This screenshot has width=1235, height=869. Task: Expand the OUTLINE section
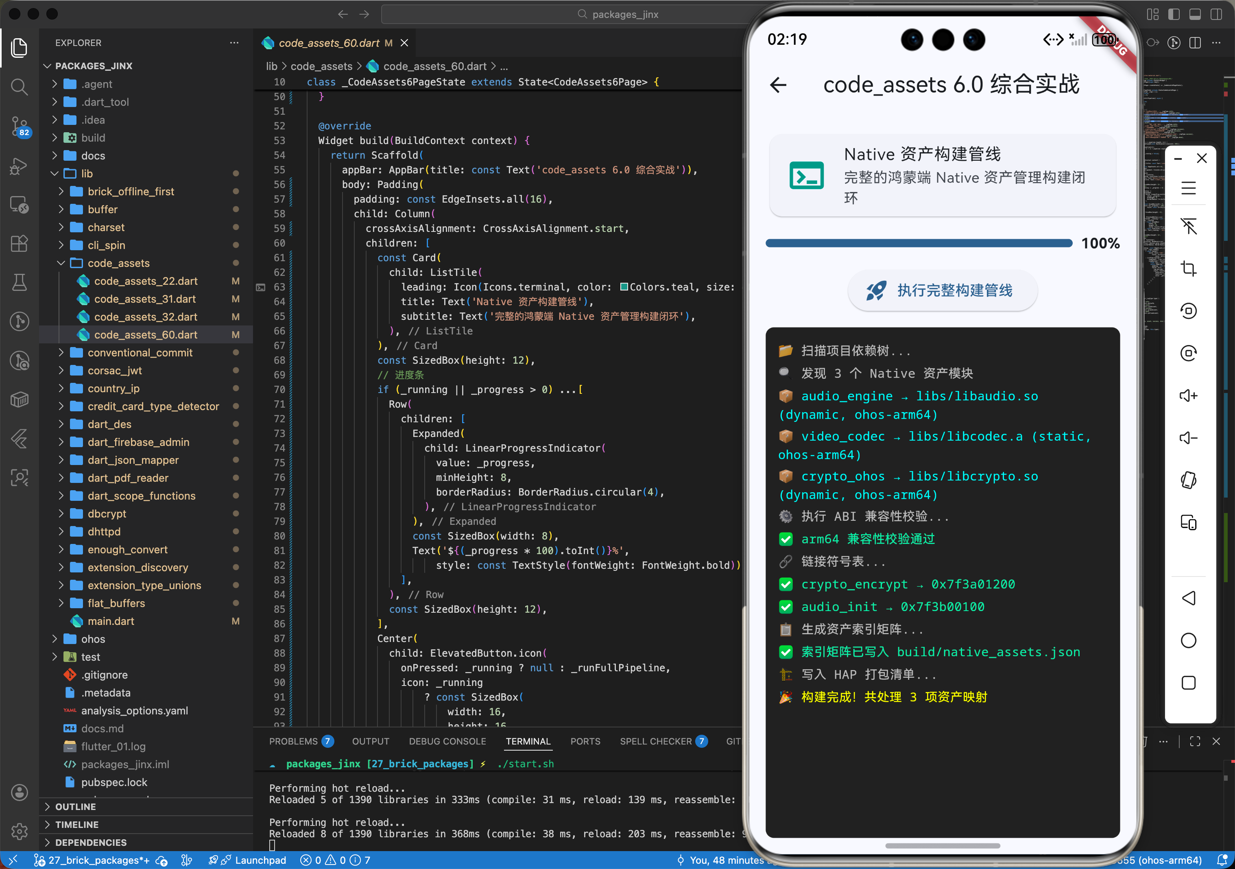click(75, 807)
